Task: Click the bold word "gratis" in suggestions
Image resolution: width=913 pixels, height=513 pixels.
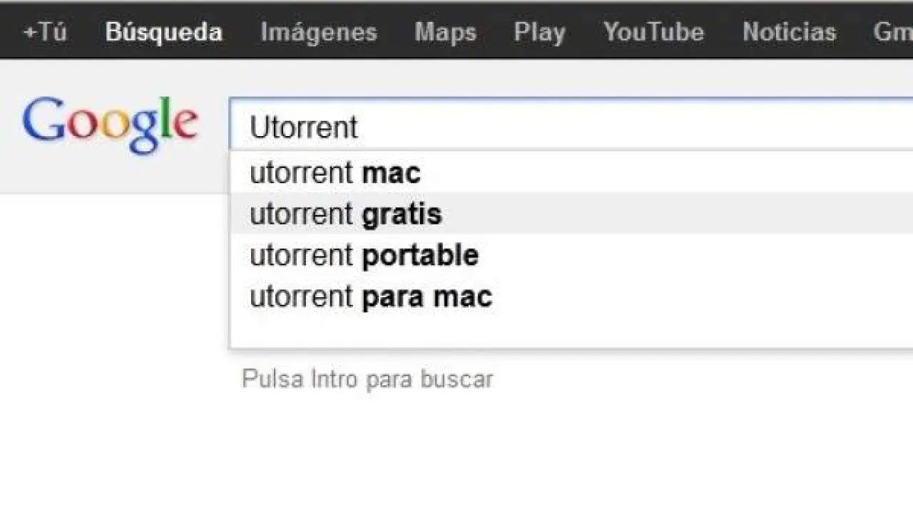Action: [402, 214]
